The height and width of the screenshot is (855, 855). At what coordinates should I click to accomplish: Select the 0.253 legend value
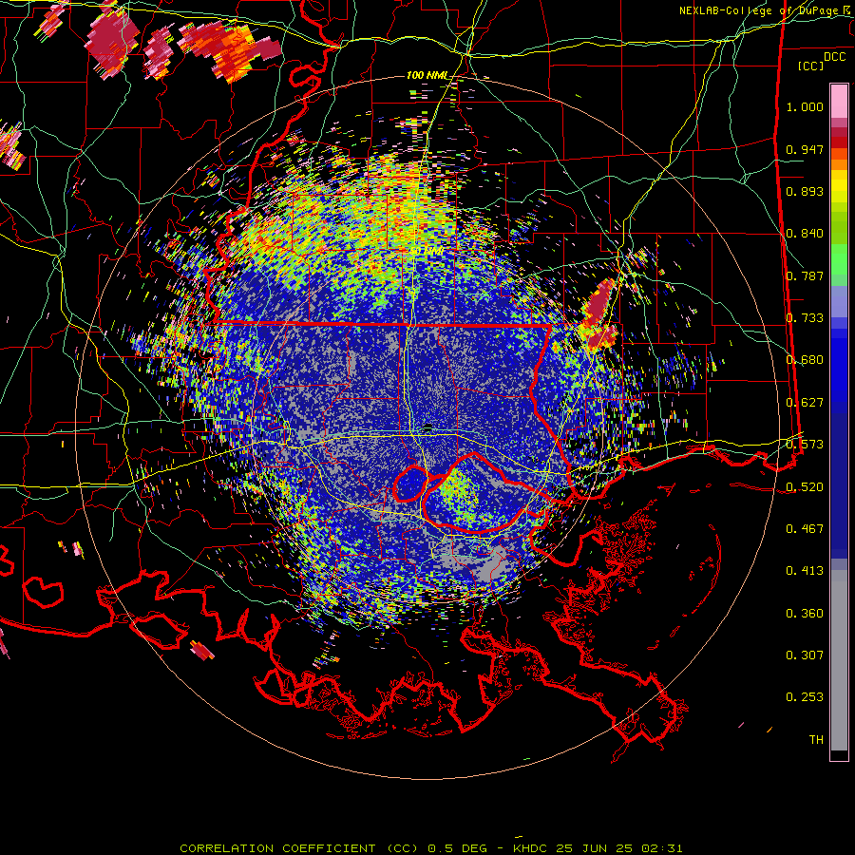tap(805, 697)
